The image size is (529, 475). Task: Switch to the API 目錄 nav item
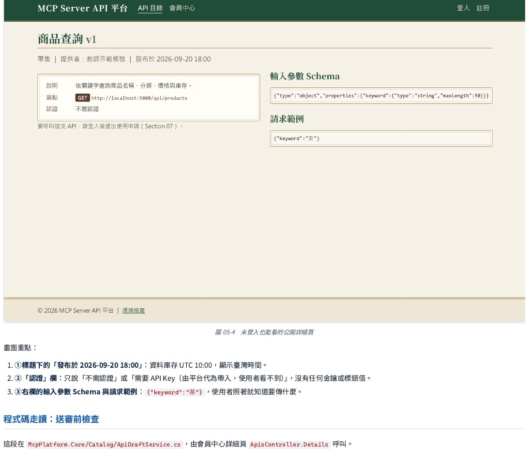pos(150,8)
